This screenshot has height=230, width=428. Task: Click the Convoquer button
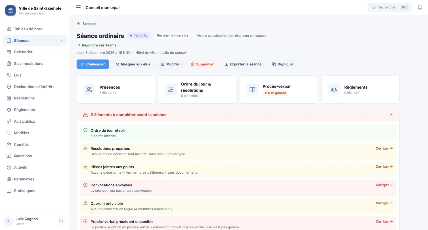[x=93, y=64]
